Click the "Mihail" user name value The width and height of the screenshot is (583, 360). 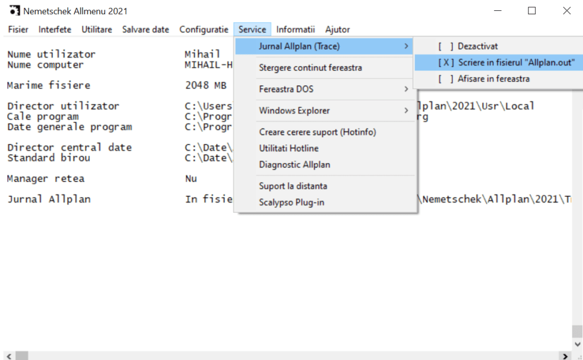tap(202, 55)
